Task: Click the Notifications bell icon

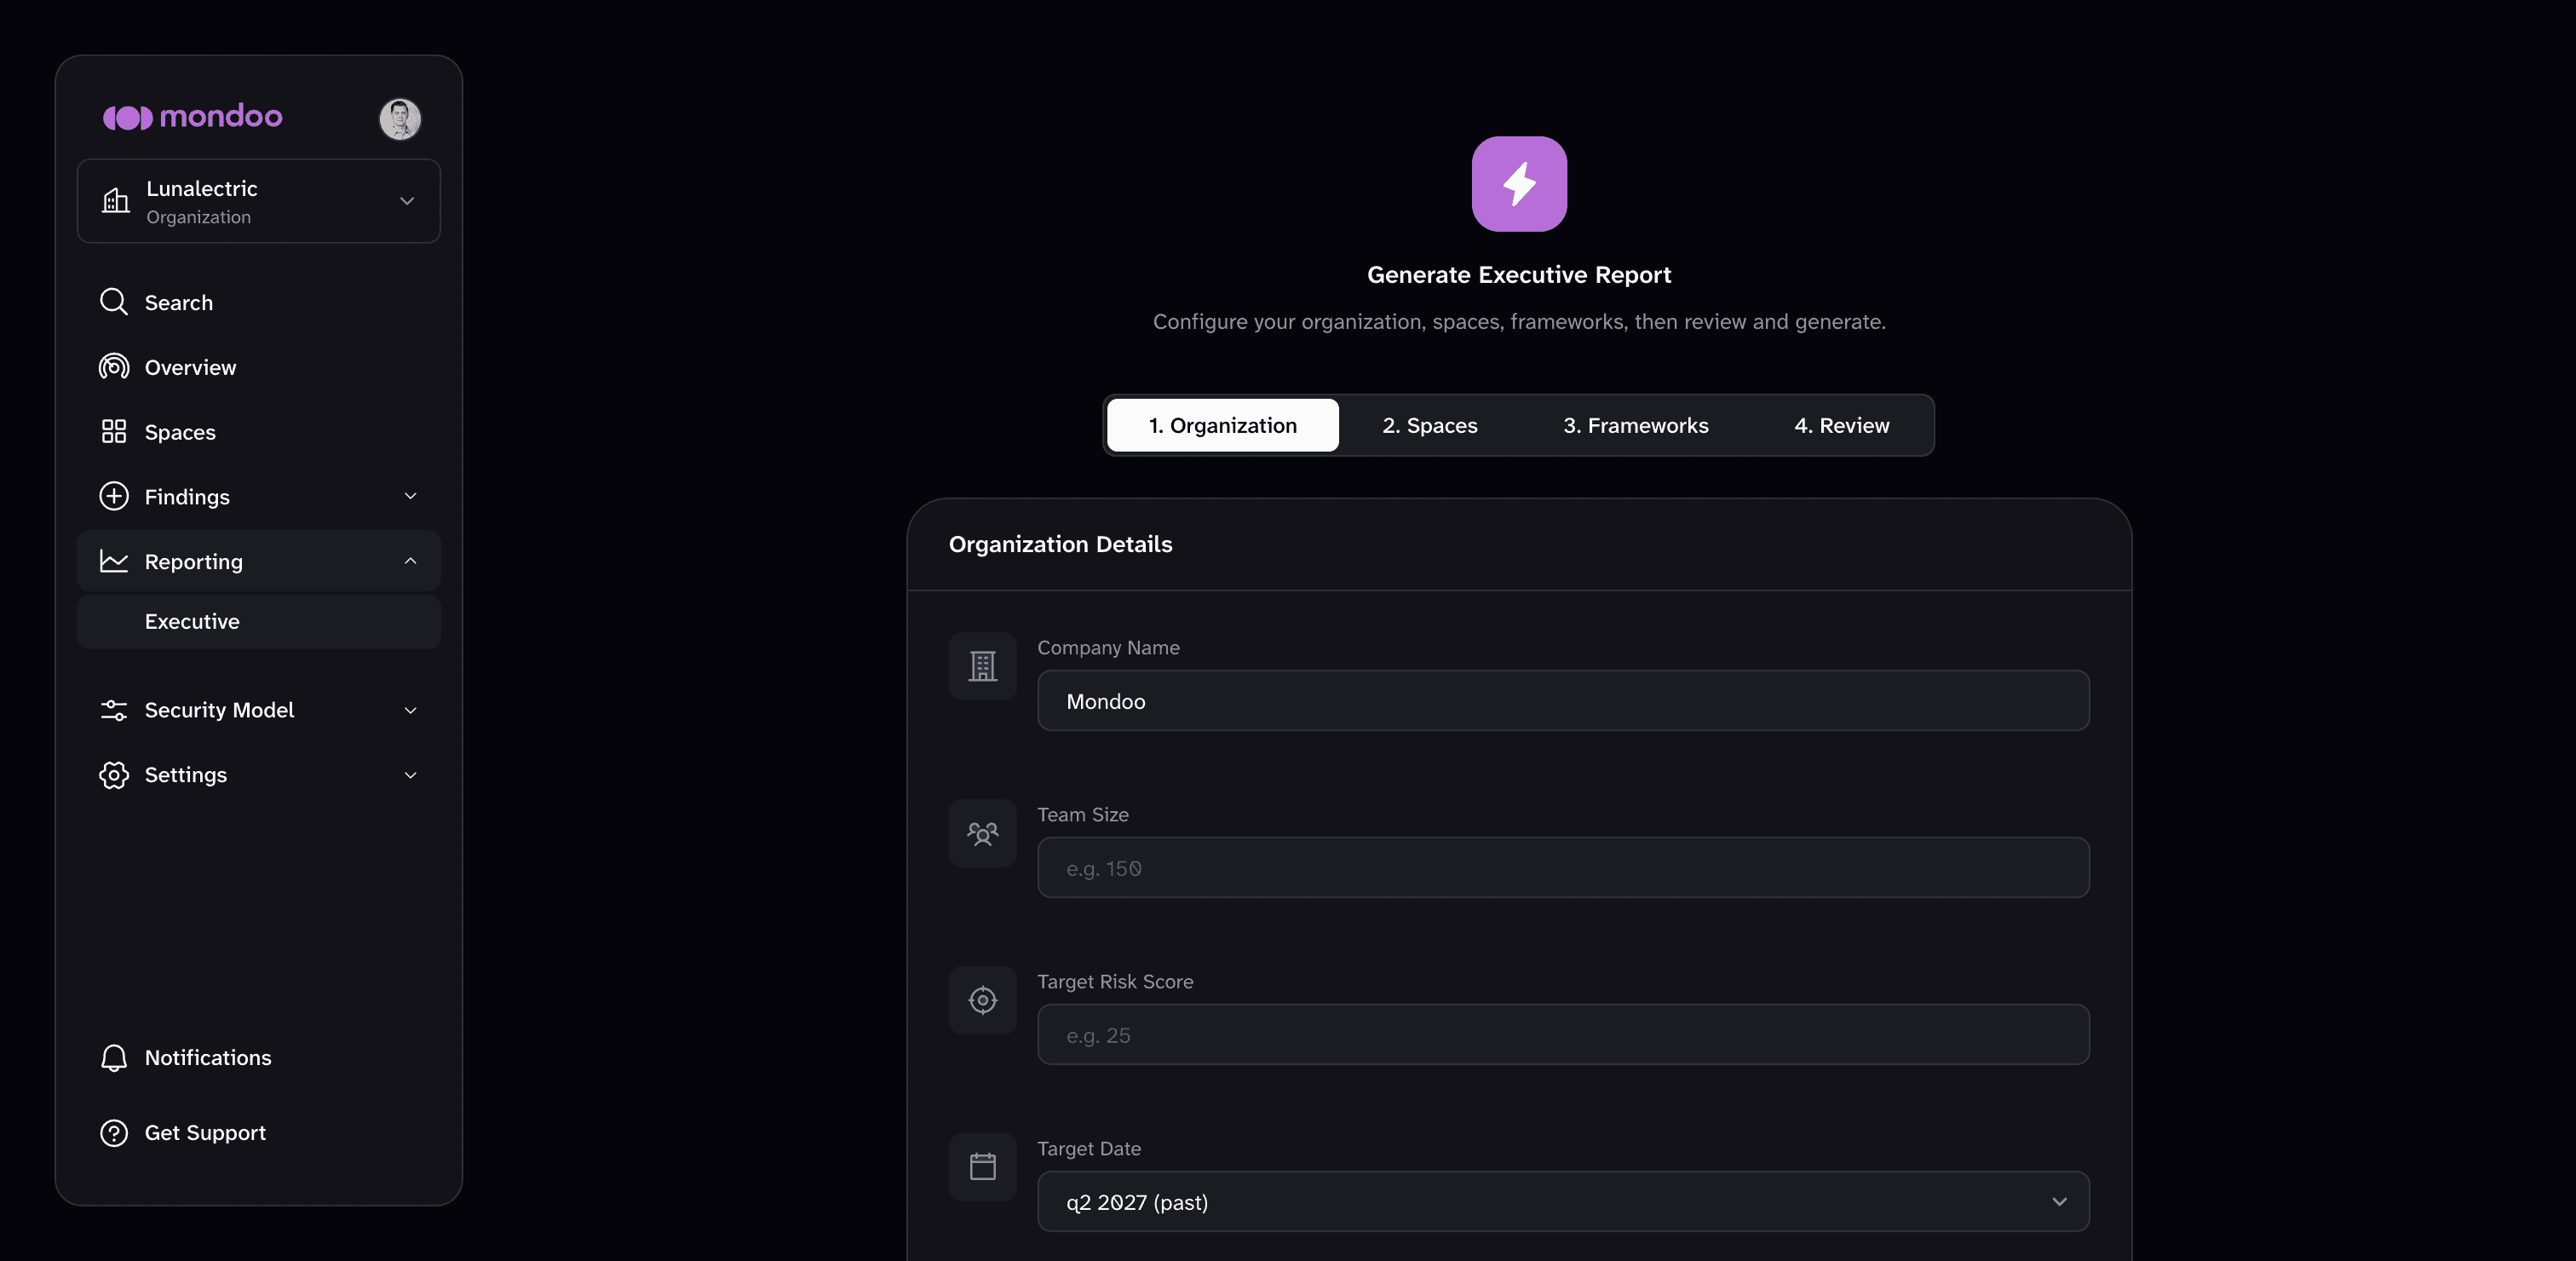Action: click(114, 1058)
